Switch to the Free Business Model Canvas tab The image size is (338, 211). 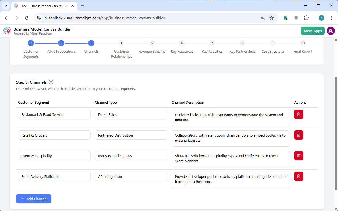click(x=42, y=6)
